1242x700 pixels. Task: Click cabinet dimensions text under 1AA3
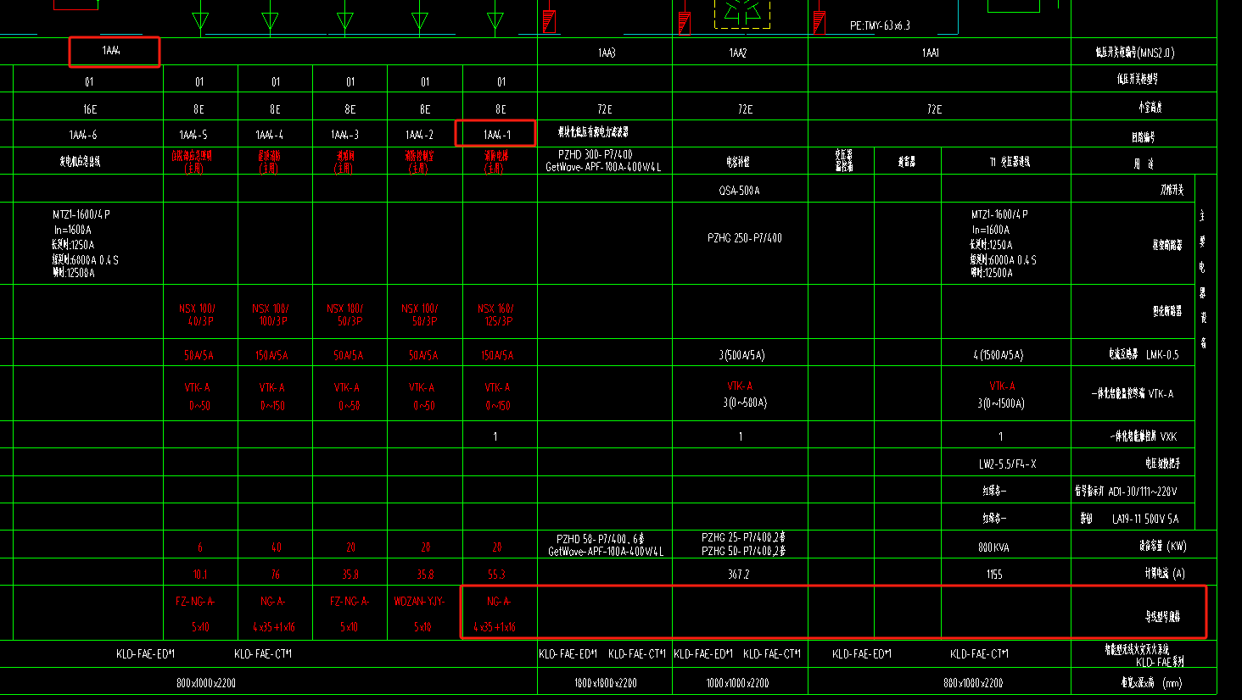pyautogui.click(x=605, y=682)
